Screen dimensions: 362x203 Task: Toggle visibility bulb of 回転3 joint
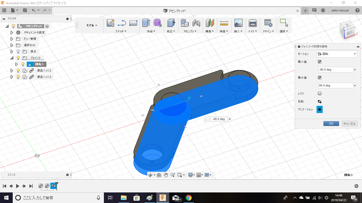[x=23, y=64]
